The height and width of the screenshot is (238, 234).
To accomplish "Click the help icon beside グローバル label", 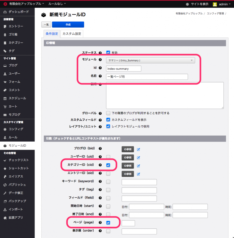I will coord(100,113).
